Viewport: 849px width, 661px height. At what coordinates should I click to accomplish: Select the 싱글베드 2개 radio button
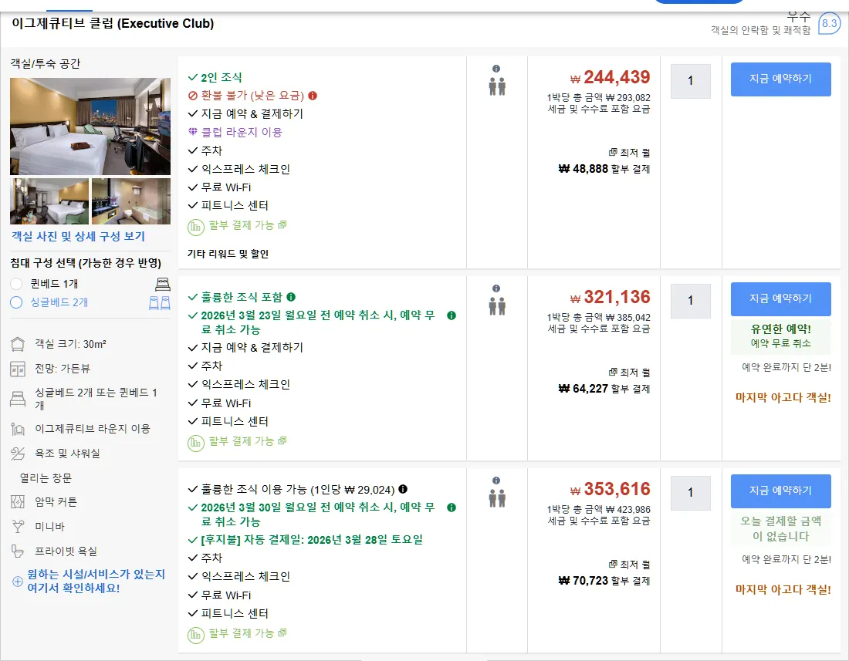click(16, 302)
